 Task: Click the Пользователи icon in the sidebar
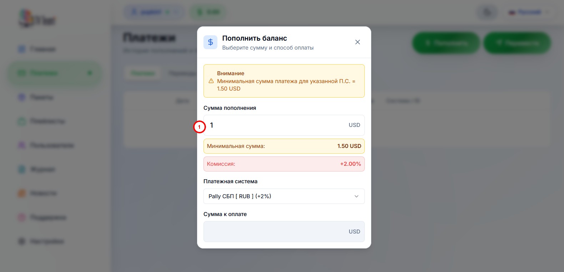tap(22, 145)
